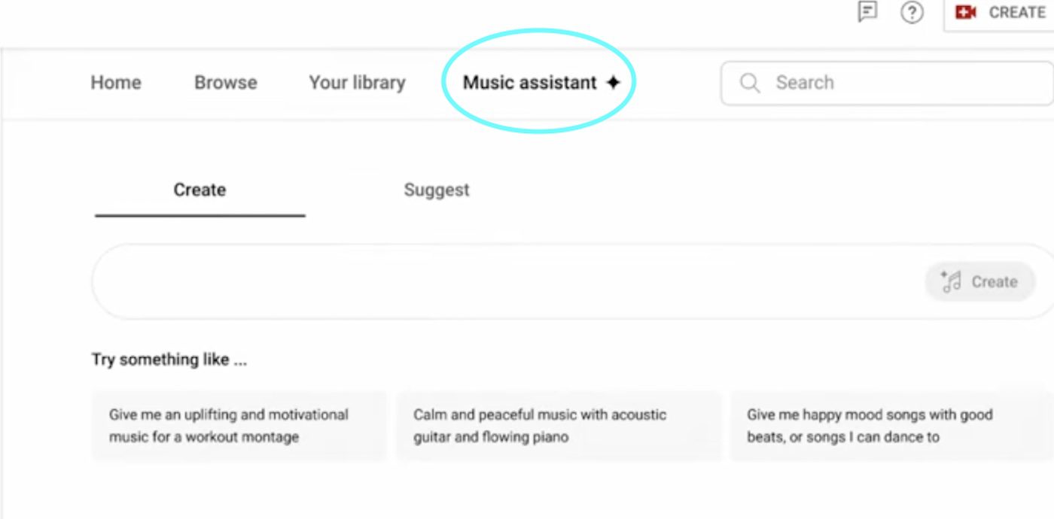Switch to the Suggest sub-tab

(x=437, y=190)
